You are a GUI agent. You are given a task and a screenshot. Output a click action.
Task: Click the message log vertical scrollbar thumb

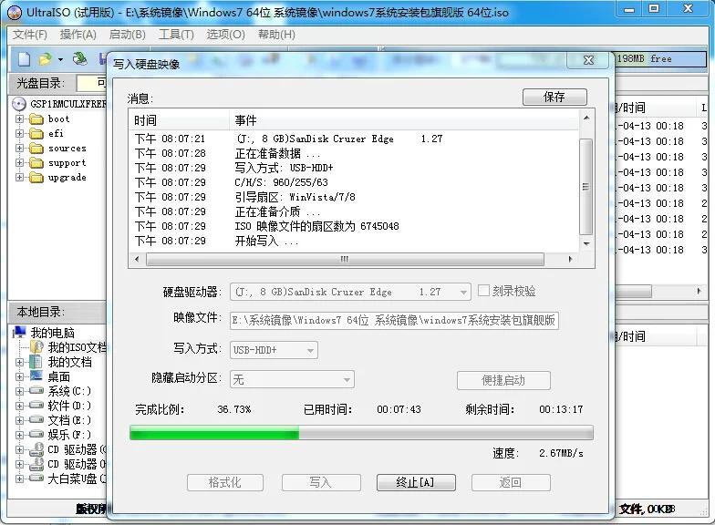585,187
